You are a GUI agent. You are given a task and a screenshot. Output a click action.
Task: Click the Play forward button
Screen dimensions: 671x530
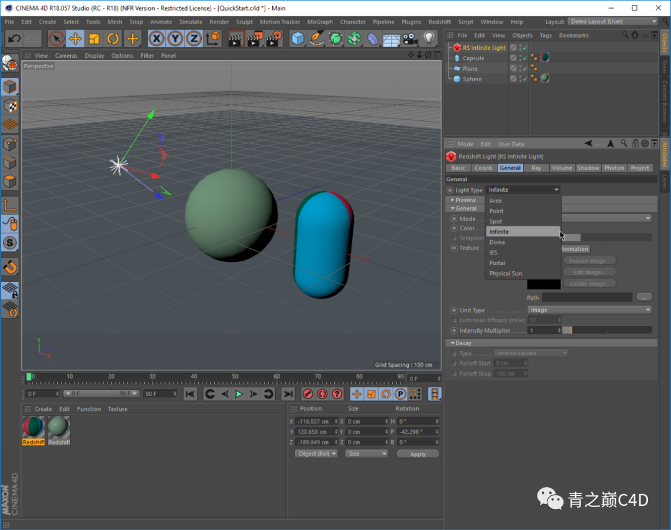coord(239,394)
